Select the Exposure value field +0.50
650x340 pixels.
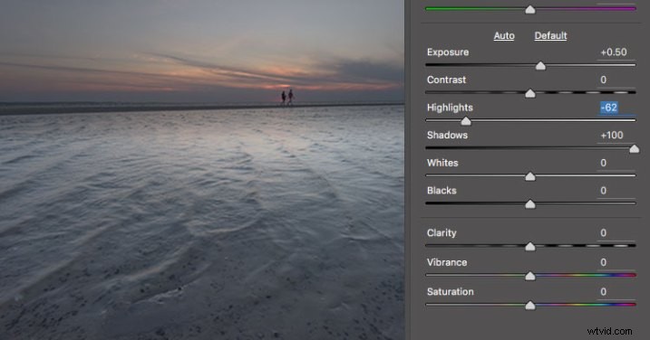(x=616, y=52)
